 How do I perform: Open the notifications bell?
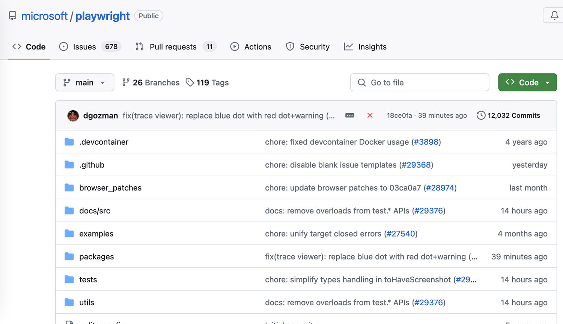pos(554,16)
